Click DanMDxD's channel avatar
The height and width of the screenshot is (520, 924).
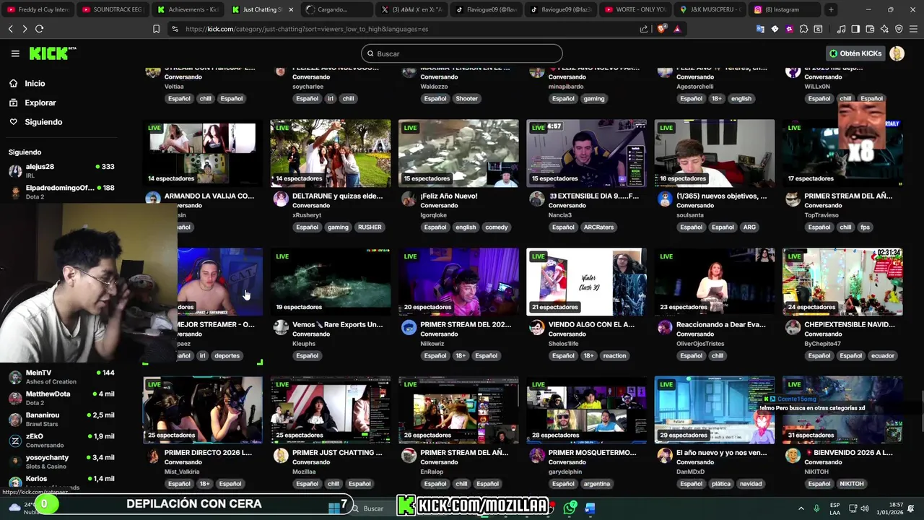point(665,456)
